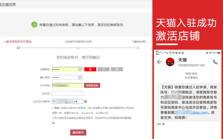Viewport: 223px width, 139px height.
Task: Click the 获取验证码 button
Action: tap(92, 85)
